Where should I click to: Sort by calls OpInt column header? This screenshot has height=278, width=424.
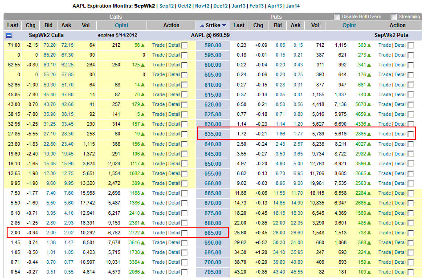click(x=122, y=25)
